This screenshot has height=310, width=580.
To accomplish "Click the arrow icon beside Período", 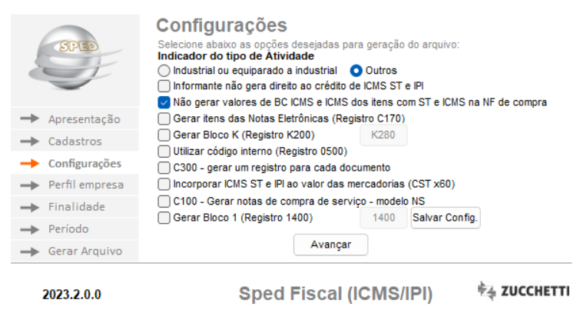I will coord(29,229).
